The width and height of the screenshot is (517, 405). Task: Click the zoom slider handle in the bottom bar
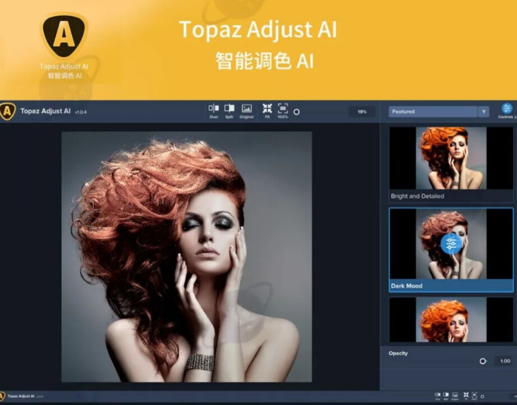[482, 397]
